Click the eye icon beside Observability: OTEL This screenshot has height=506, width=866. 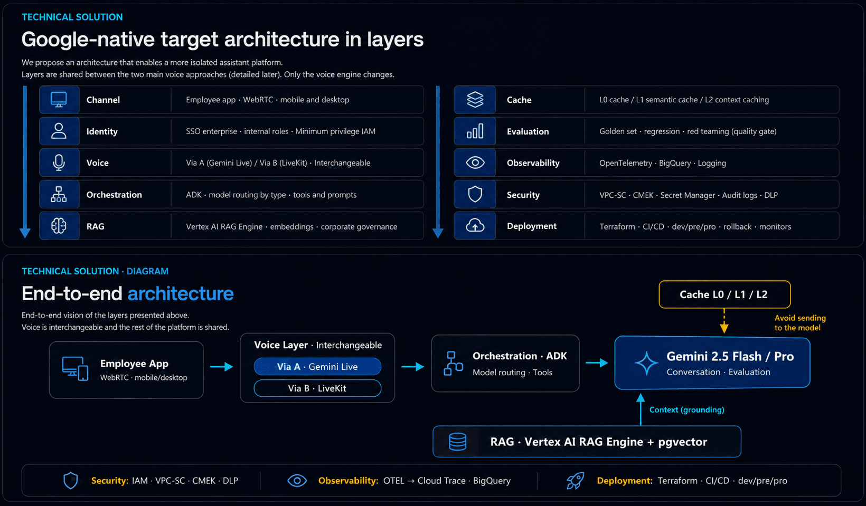tap(297, 481)
